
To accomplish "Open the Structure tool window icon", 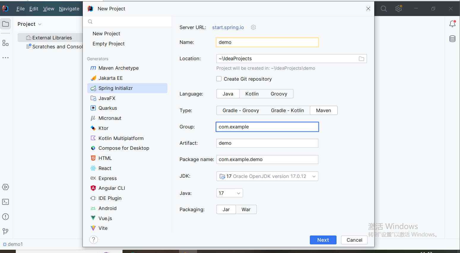I will pyautogui.click(x=5, y=43).
